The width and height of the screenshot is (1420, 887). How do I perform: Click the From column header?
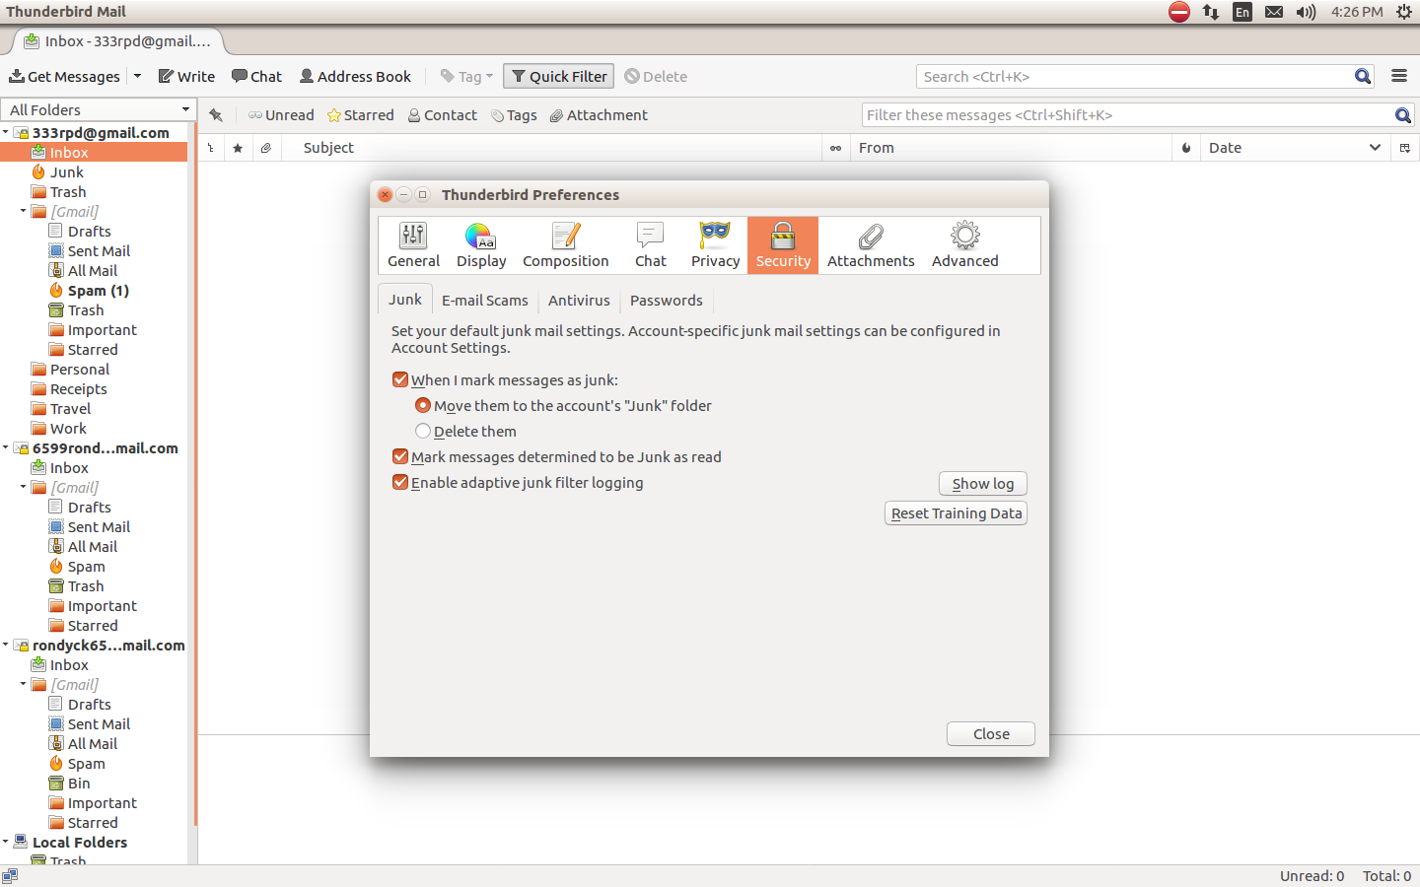pos(1011,148)
